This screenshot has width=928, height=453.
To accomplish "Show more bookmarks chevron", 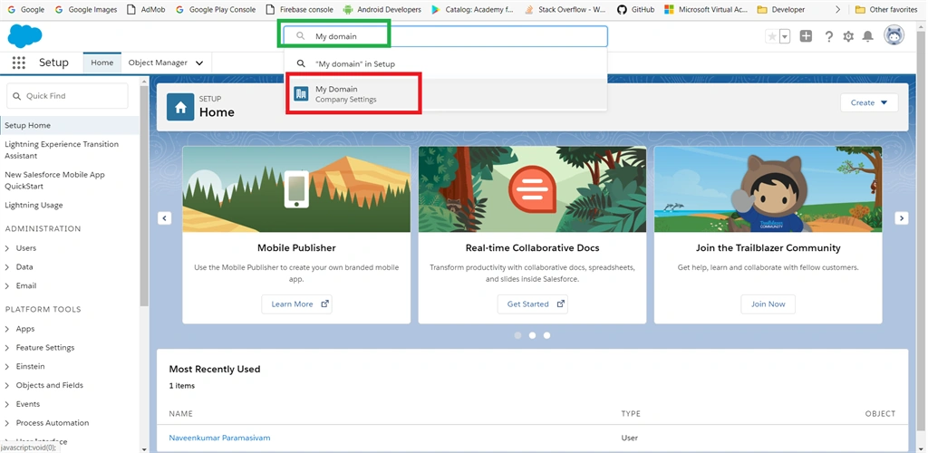I will 837,9.
